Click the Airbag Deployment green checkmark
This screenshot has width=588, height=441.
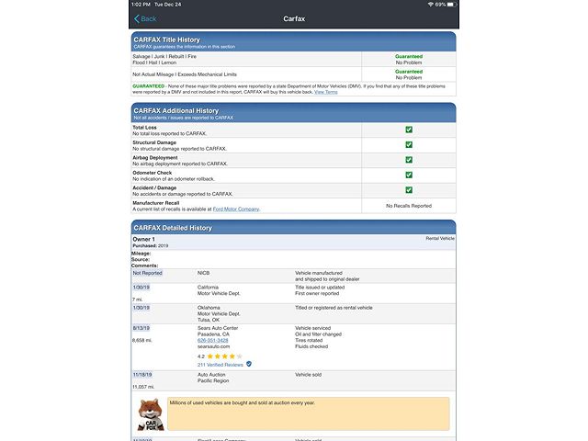[409, 160]
